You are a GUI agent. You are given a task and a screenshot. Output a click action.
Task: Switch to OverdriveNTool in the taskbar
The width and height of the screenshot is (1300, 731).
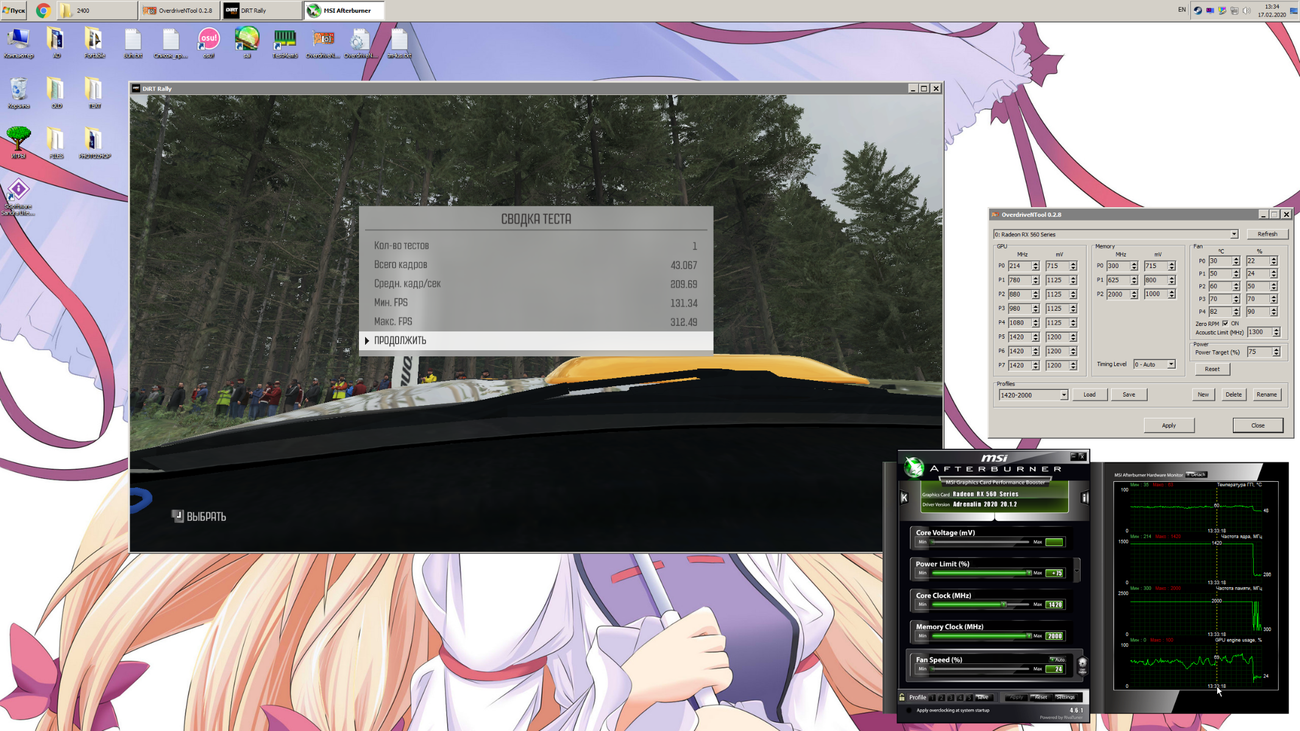[x=180, y=10]
